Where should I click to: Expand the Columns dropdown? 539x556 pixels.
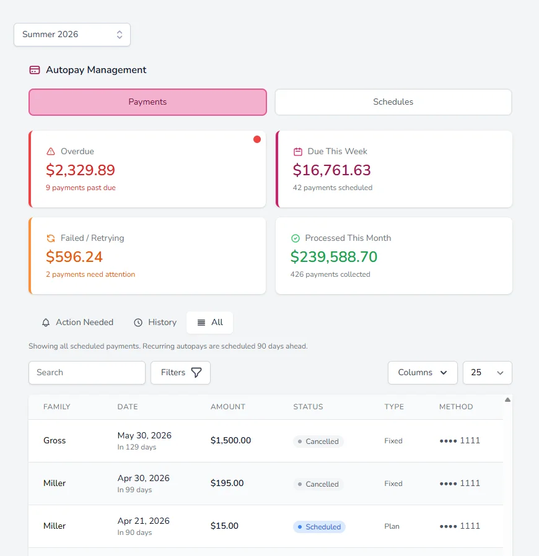click(x=423, y=373)
